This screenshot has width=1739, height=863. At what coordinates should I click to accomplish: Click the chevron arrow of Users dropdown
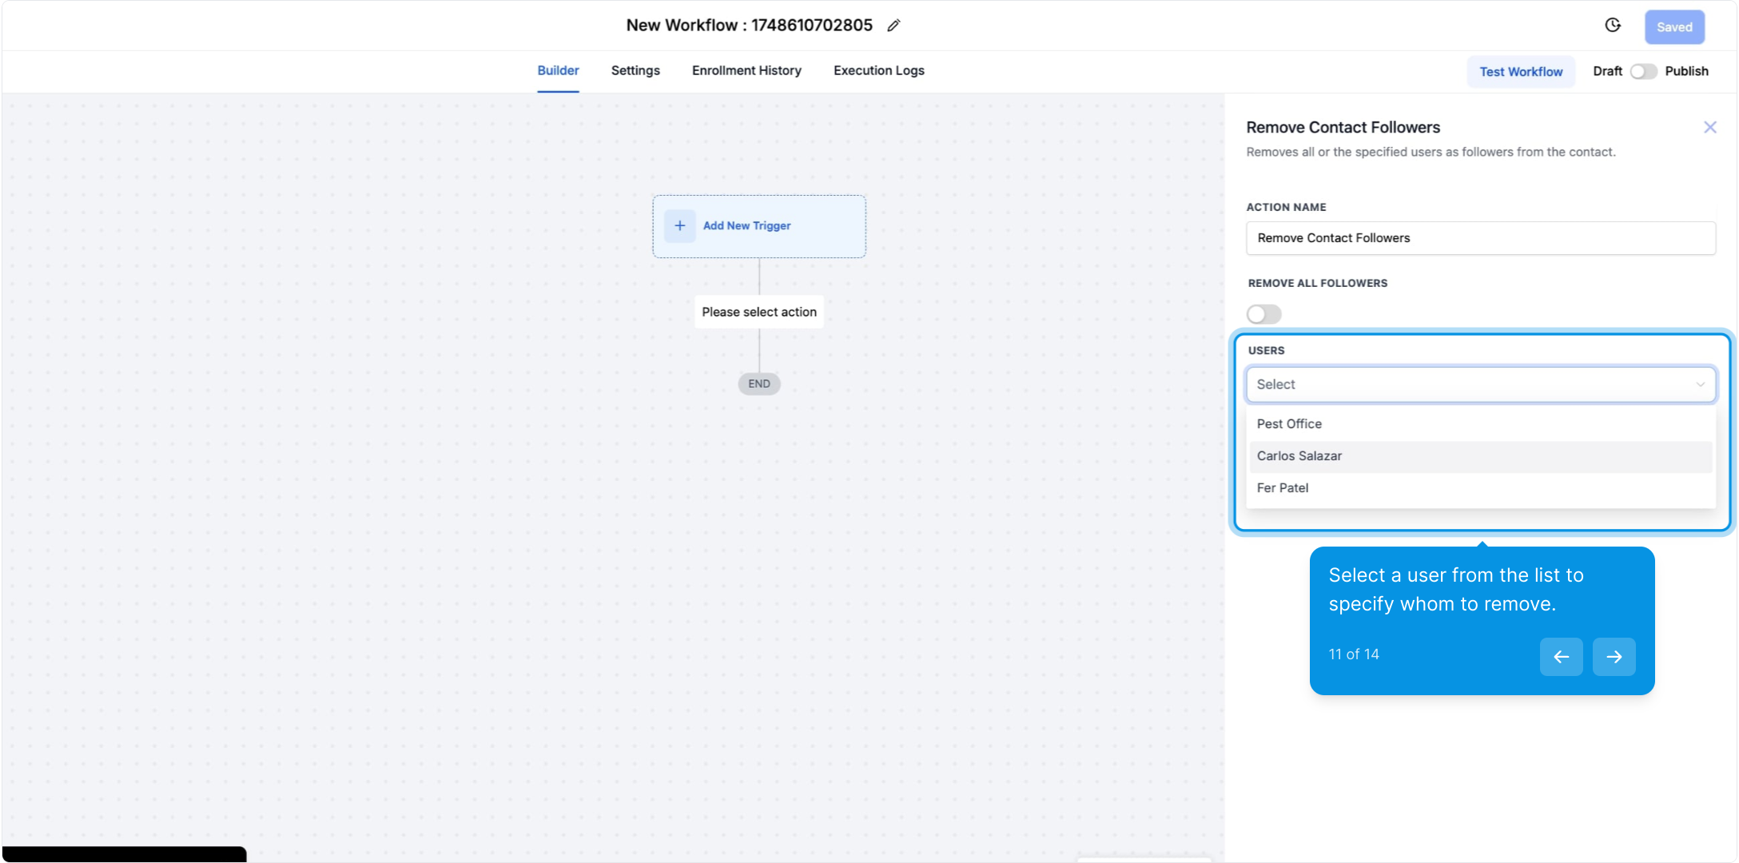coord(1700,384)
